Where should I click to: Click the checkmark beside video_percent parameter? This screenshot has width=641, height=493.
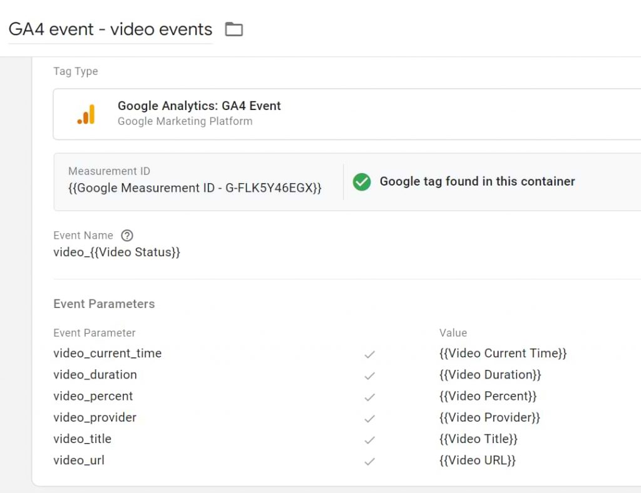click(x=369, y=396)
